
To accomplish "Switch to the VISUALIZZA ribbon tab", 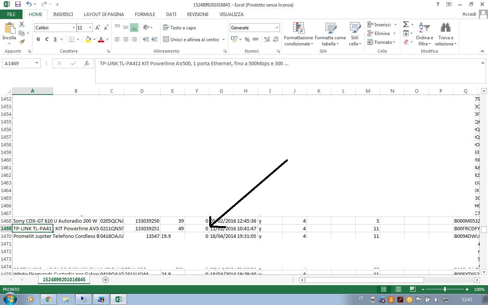I will (x=231, y=14).
